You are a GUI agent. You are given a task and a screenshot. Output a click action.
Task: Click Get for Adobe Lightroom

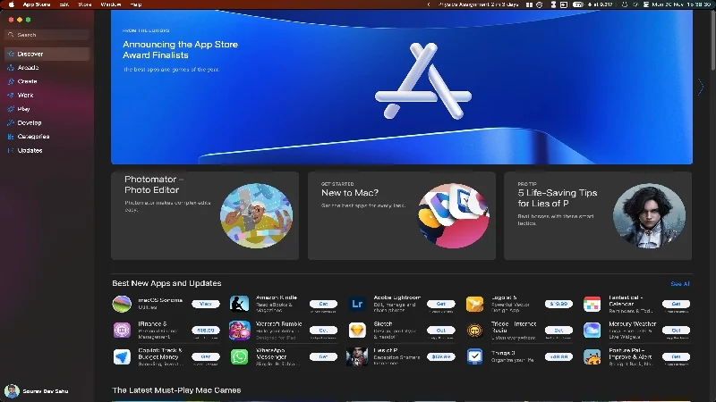tap(440, 304)
